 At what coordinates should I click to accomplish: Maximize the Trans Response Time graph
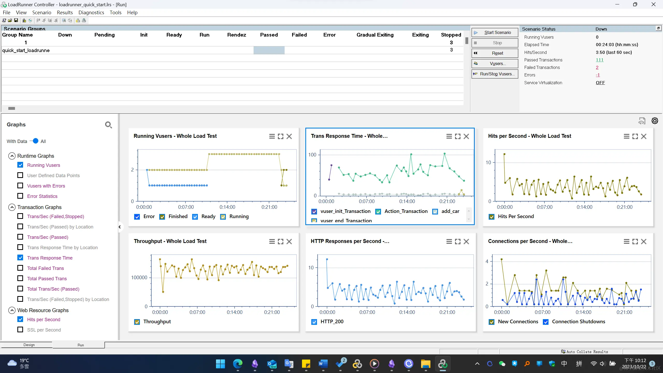458,136
